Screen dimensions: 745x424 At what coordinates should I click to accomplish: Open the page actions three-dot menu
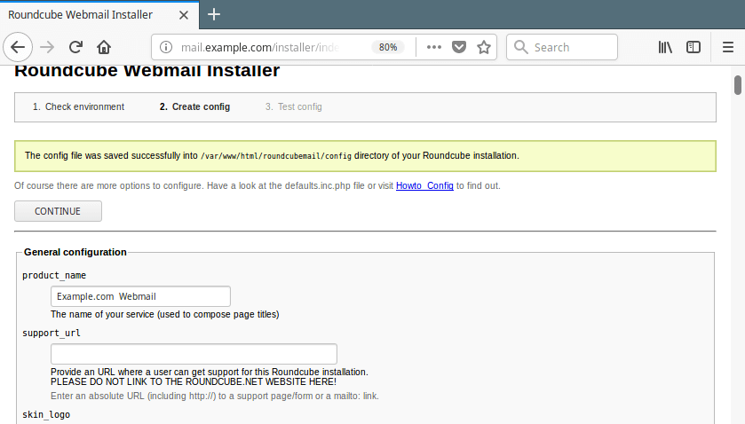tap(433, 47)
